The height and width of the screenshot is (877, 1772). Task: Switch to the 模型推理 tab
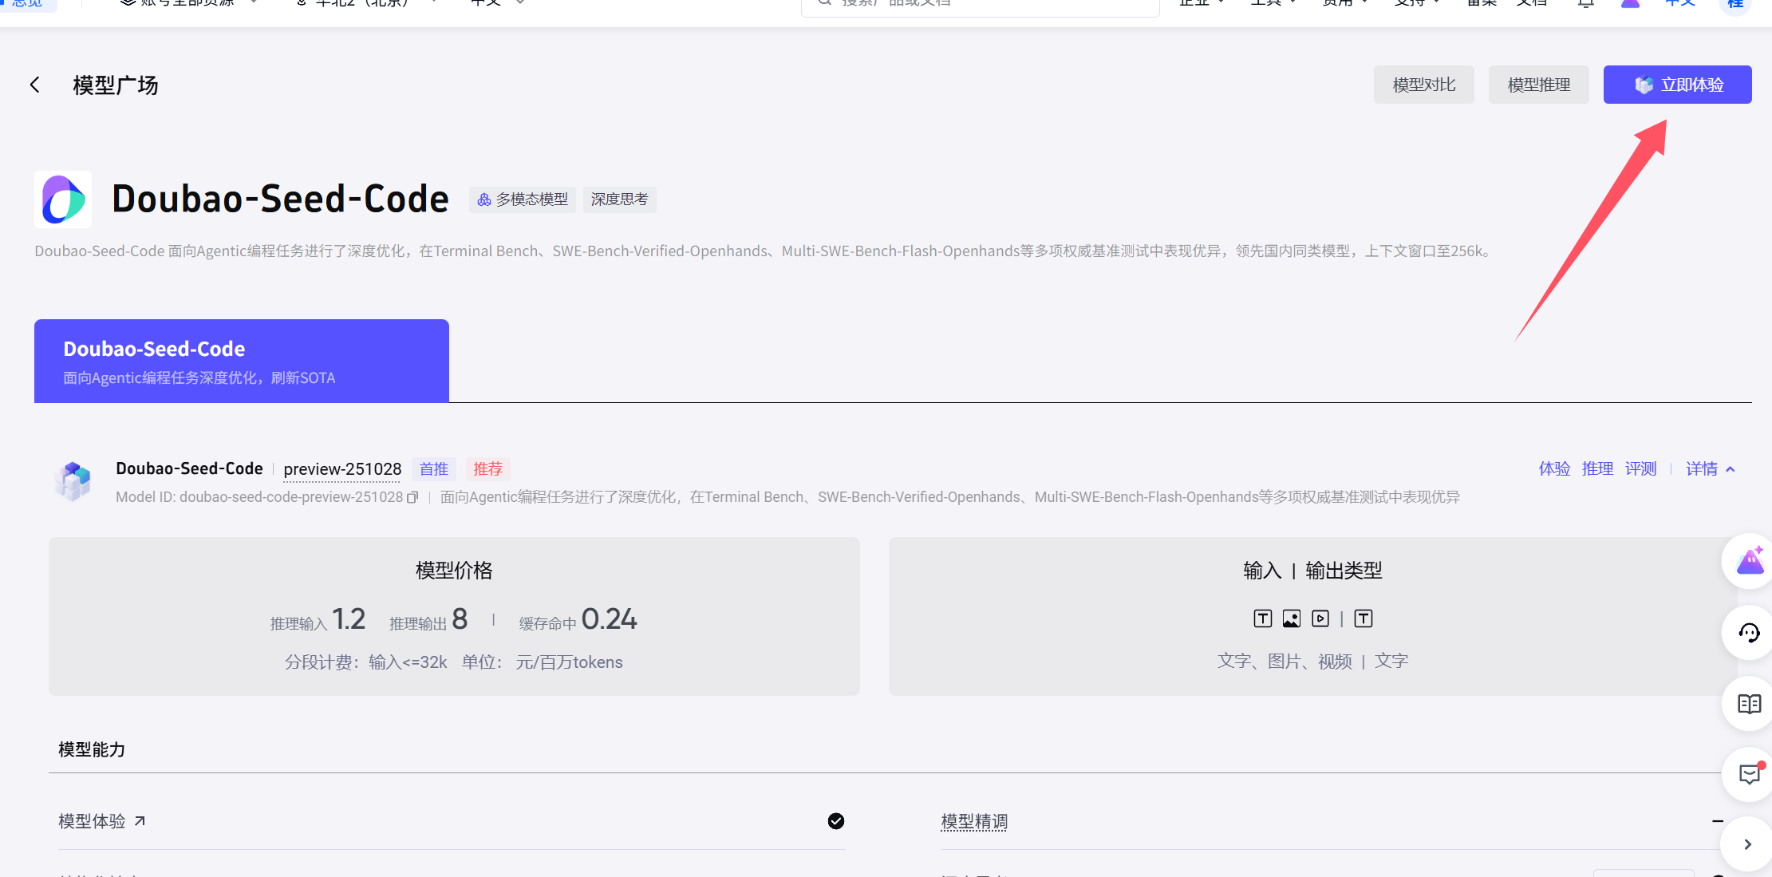(1538, 84)
